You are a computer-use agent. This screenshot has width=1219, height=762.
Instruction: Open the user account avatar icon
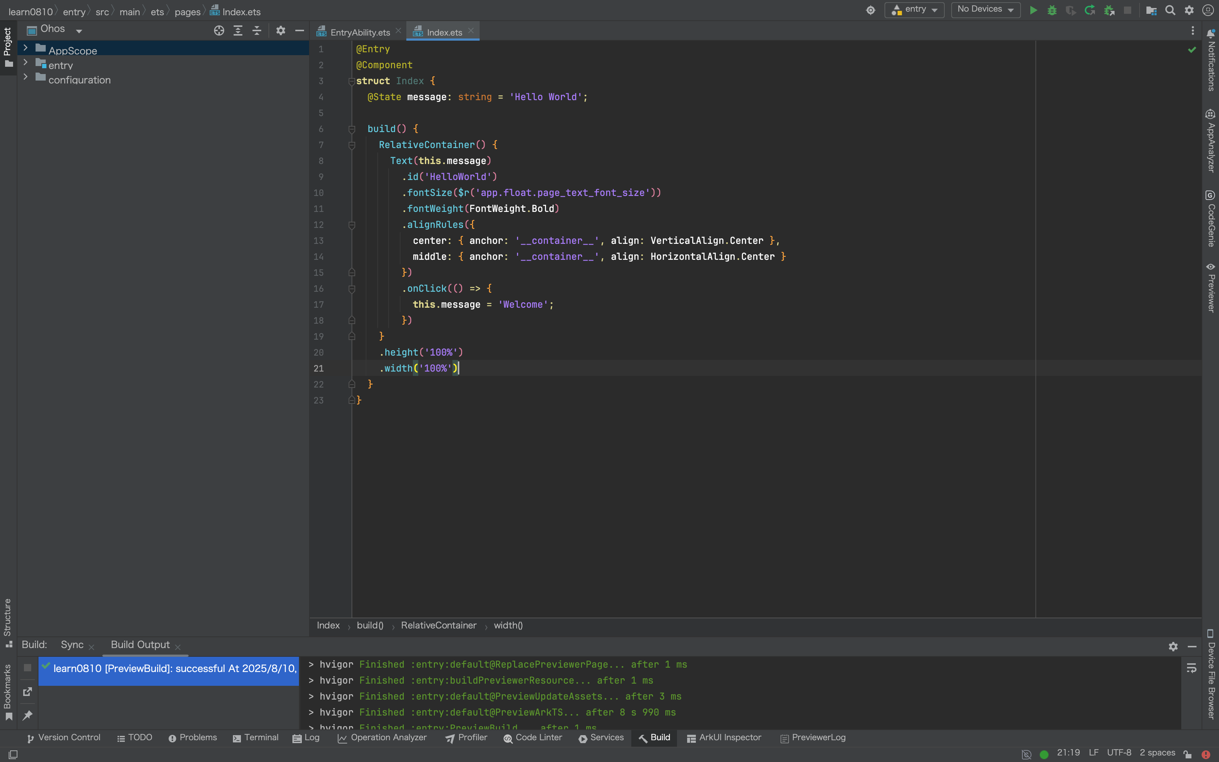[1208, 10]
